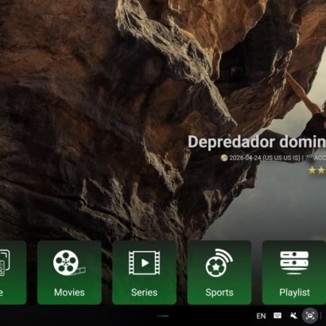Open the on-screen keyboard tray icon

pos(277,316)
